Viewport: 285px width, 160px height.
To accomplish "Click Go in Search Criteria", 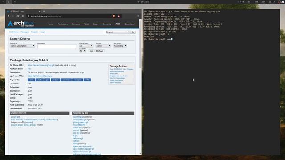I will point(91,51).
